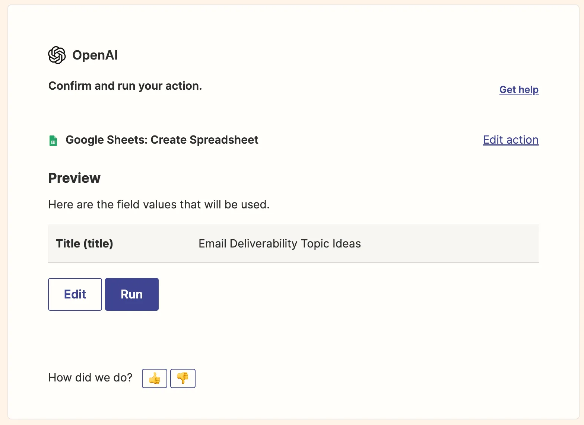Click the Edit button beside Run

[x=75, y=294]
